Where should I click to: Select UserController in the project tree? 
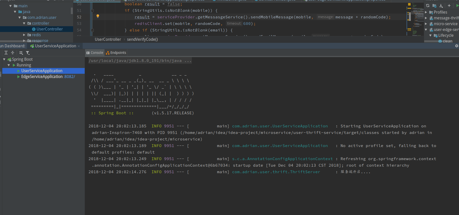tap(50, 29)
